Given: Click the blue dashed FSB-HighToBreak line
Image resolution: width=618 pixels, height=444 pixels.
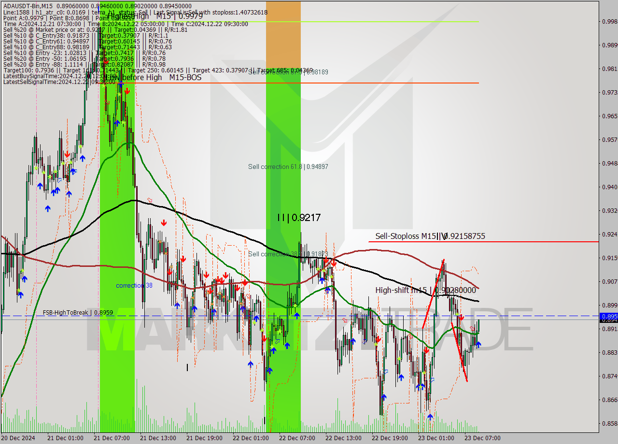Looking at the screenshot, I should coord(299,316).
